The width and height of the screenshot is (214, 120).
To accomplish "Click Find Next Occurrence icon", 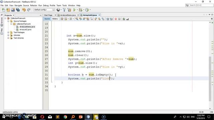I will point(84,19).
